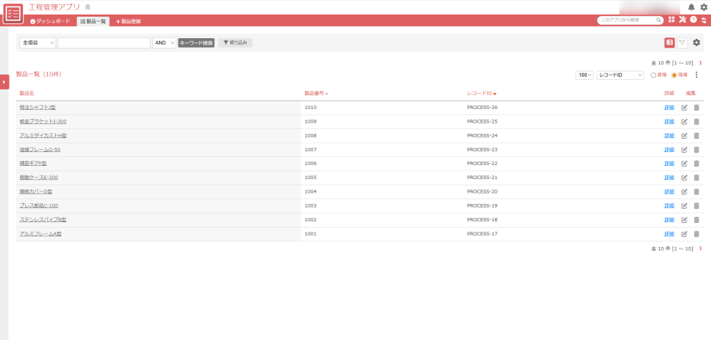This screenshot has width=711, height=340.
Task: Bookmark the app using the bookmark icon
Action: click(x=87, y=7)
